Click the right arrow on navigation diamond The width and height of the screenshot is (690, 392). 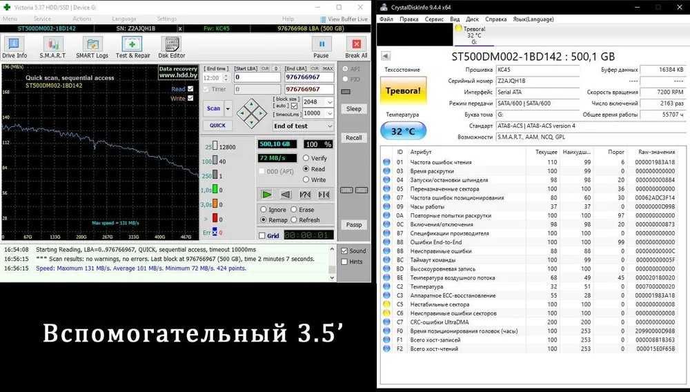(261, 113)
